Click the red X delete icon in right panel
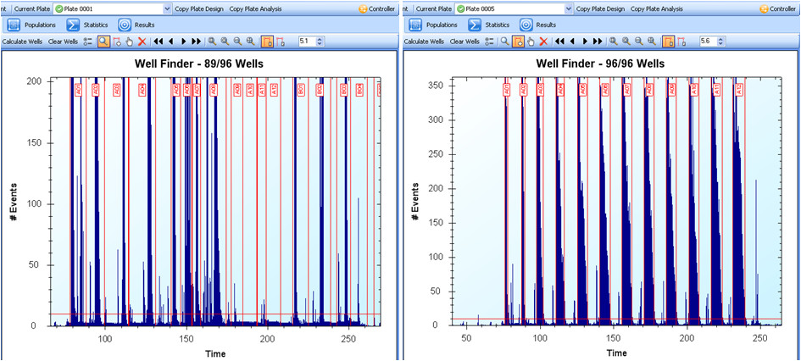This screenshot has width=801, height=361. pyautogui.click(x=543, y=42)
